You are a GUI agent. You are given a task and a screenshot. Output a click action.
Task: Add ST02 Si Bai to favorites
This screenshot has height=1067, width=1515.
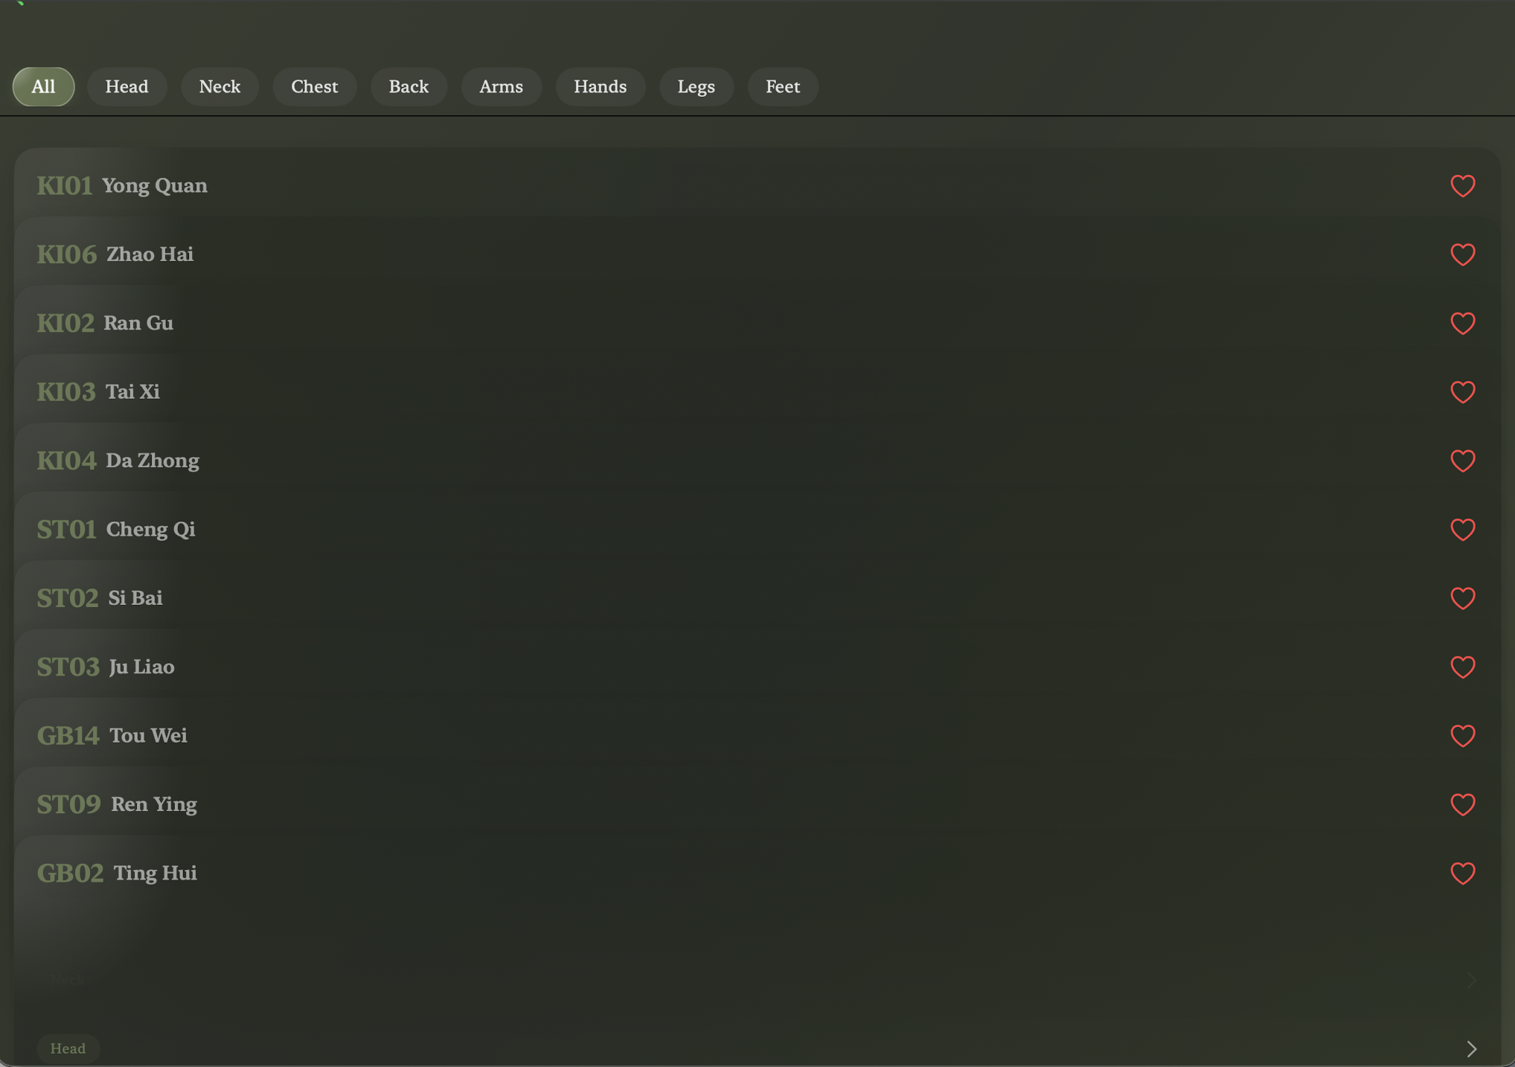coord(1462,598)
